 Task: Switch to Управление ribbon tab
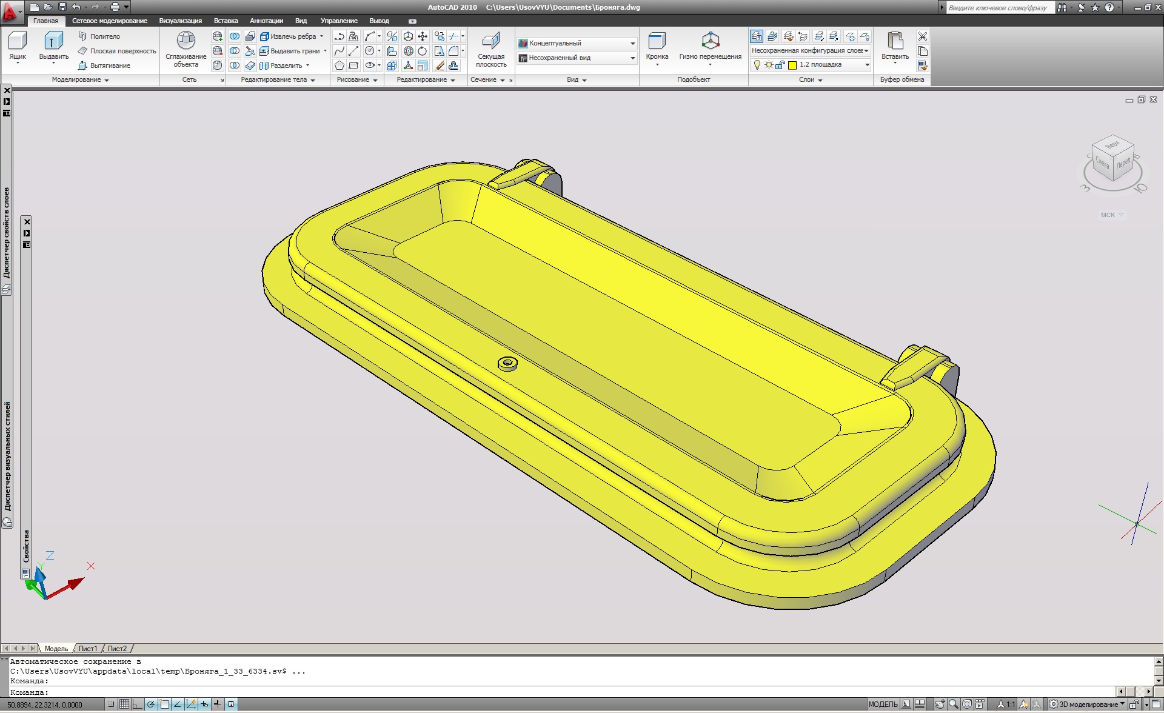click(339, 21)
